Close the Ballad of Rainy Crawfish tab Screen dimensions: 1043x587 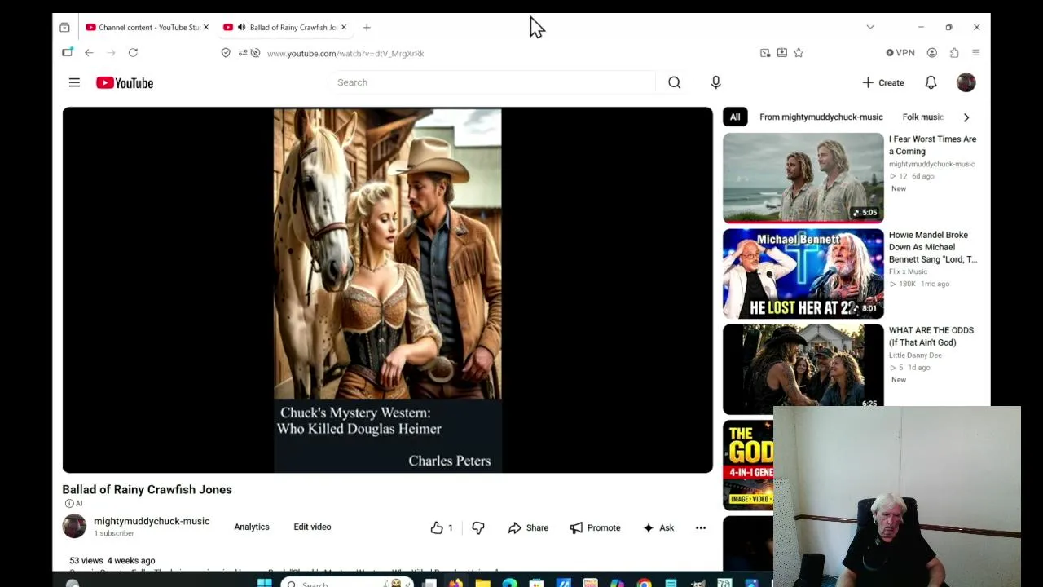click(343, 27)
